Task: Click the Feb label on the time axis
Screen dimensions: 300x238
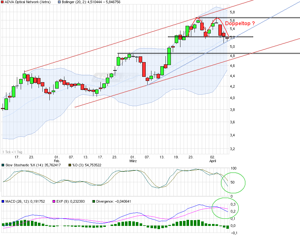Action: 56,160
